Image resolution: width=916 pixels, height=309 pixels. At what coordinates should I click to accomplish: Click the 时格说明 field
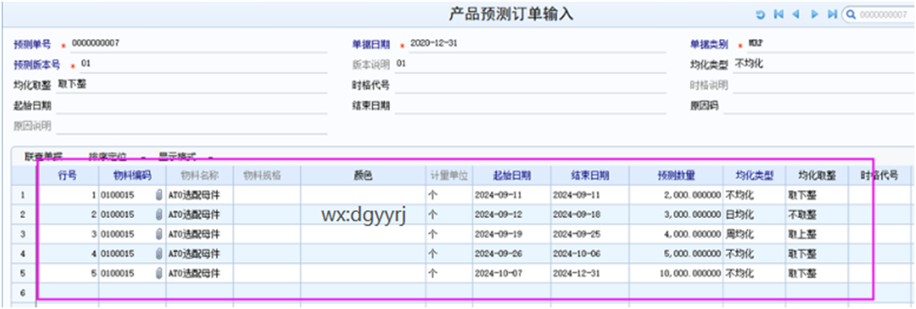click(823, 85)
